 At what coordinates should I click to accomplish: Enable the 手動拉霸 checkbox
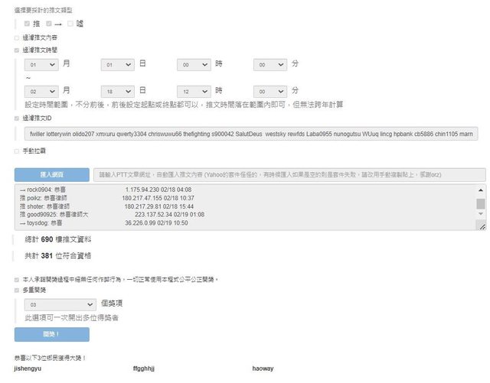17,151
